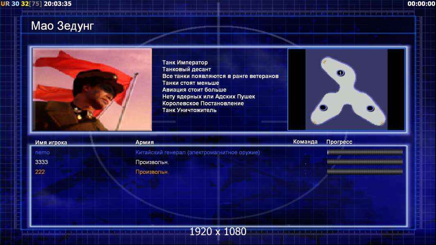Click nemo's army 'Китайский генерал (электромагнитное оружие)'
This screenshot has width=436, height=245.
[198, 152]
